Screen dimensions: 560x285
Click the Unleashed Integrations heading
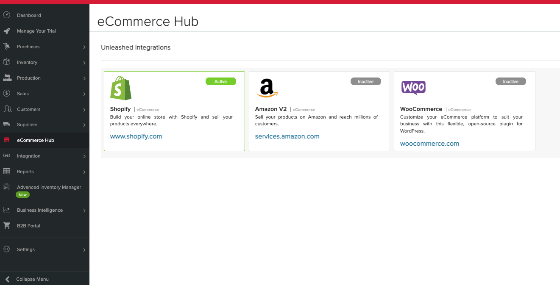click(136, 47)
